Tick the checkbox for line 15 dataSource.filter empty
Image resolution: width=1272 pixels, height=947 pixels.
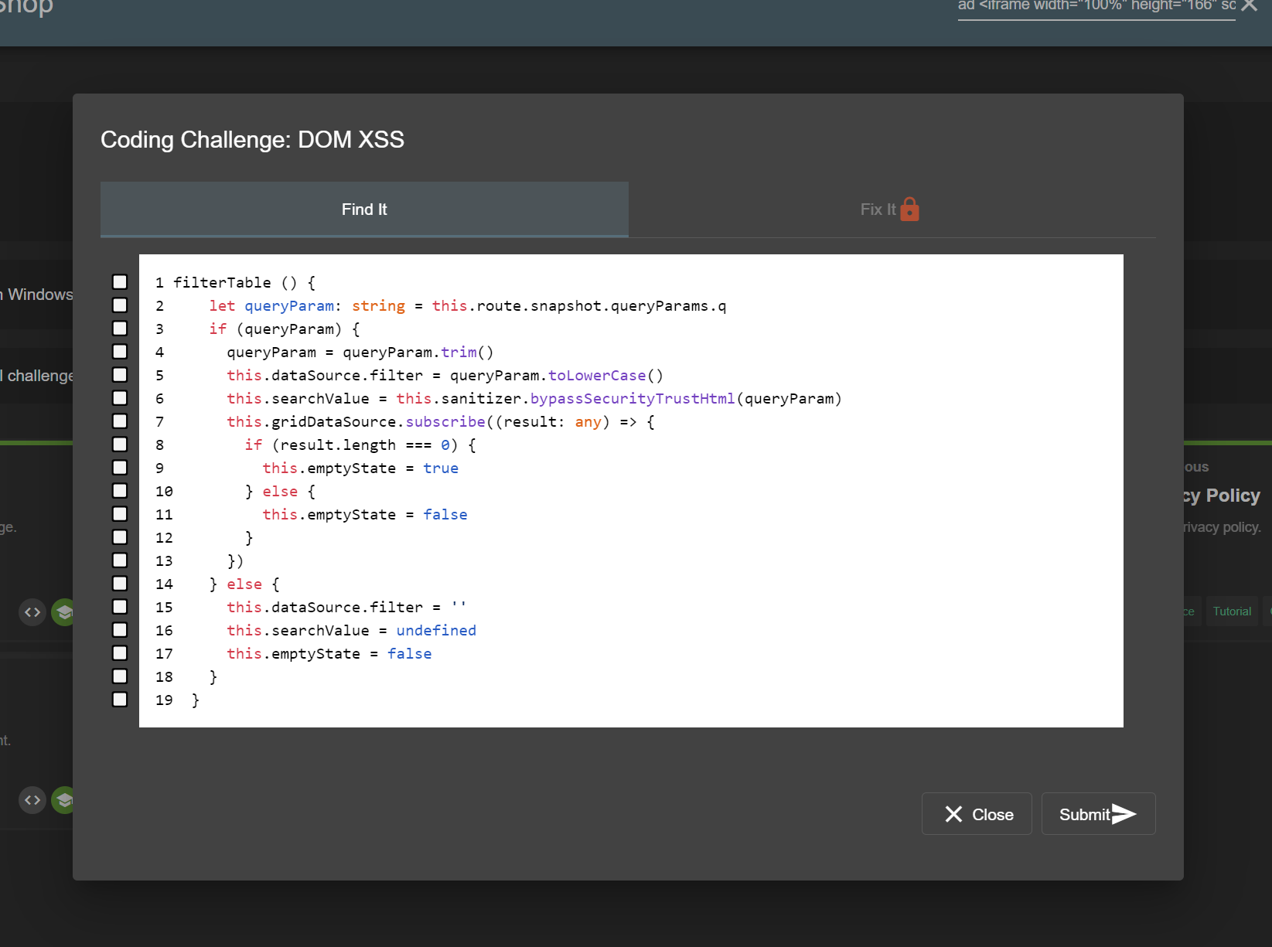[120, 607]
